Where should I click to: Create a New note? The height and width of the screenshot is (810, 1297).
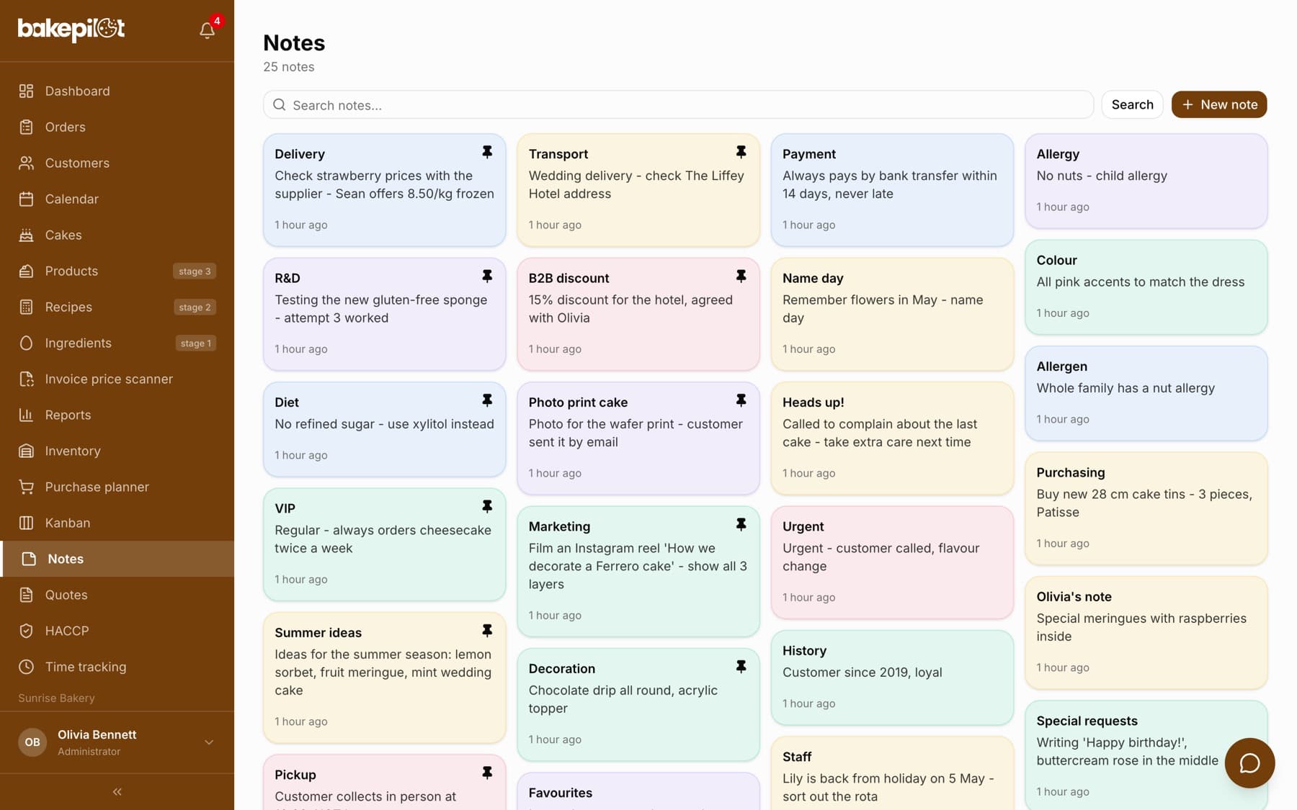(1219, 104)
